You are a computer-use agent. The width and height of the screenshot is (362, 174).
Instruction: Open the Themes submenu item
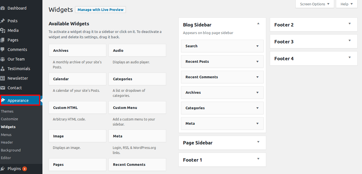(x=7, y=111)
